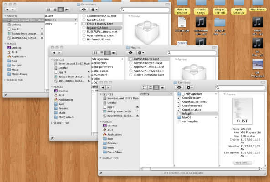
Task: Switch Contents window to column view
Action: [156, 88]
